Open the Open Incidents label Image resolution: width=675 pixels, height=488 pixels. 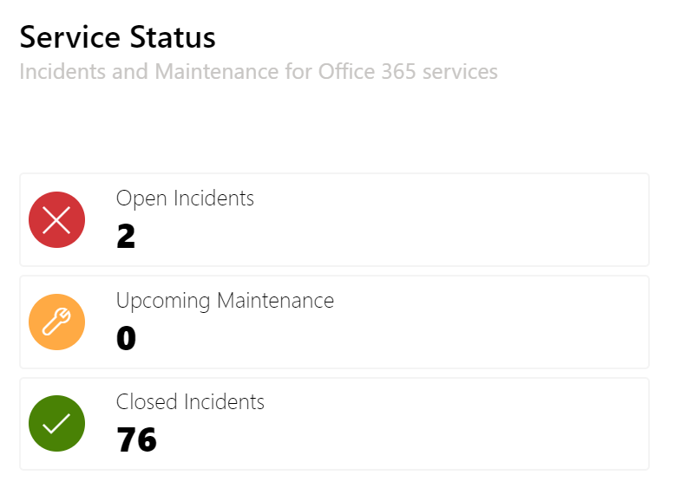pos(185,199)
